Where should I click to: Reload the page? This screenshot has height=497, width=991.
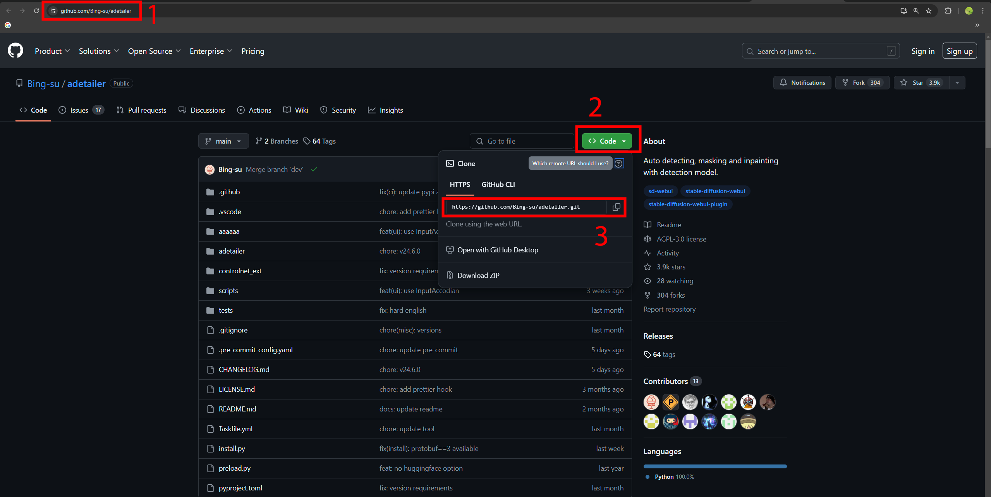(36, 11)
